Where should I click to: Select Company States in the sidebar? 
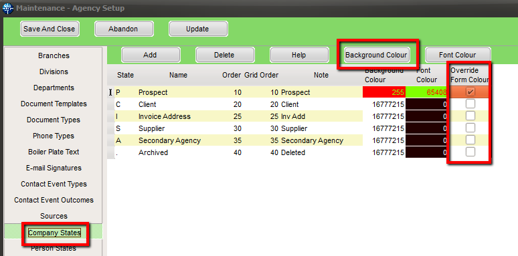(x=54, y=233)
